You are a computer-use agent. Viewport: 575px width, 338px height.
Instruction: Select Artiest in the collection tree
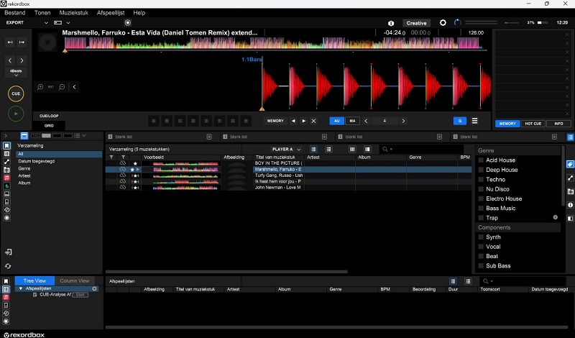[24, 175]
